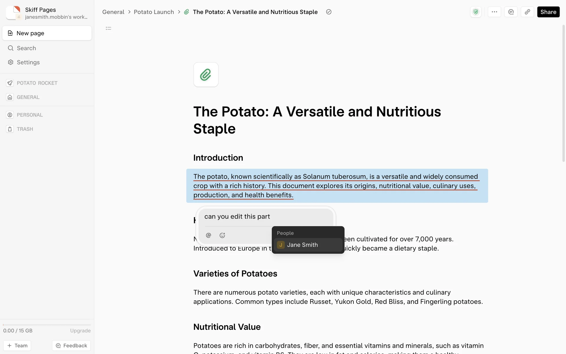
Task: Open the comments panel icon in header
Action: 511,12
